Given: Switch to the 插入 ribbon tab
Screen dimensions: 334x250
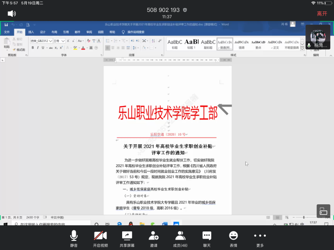Looking at the screenshot, I should click(31, 32).
